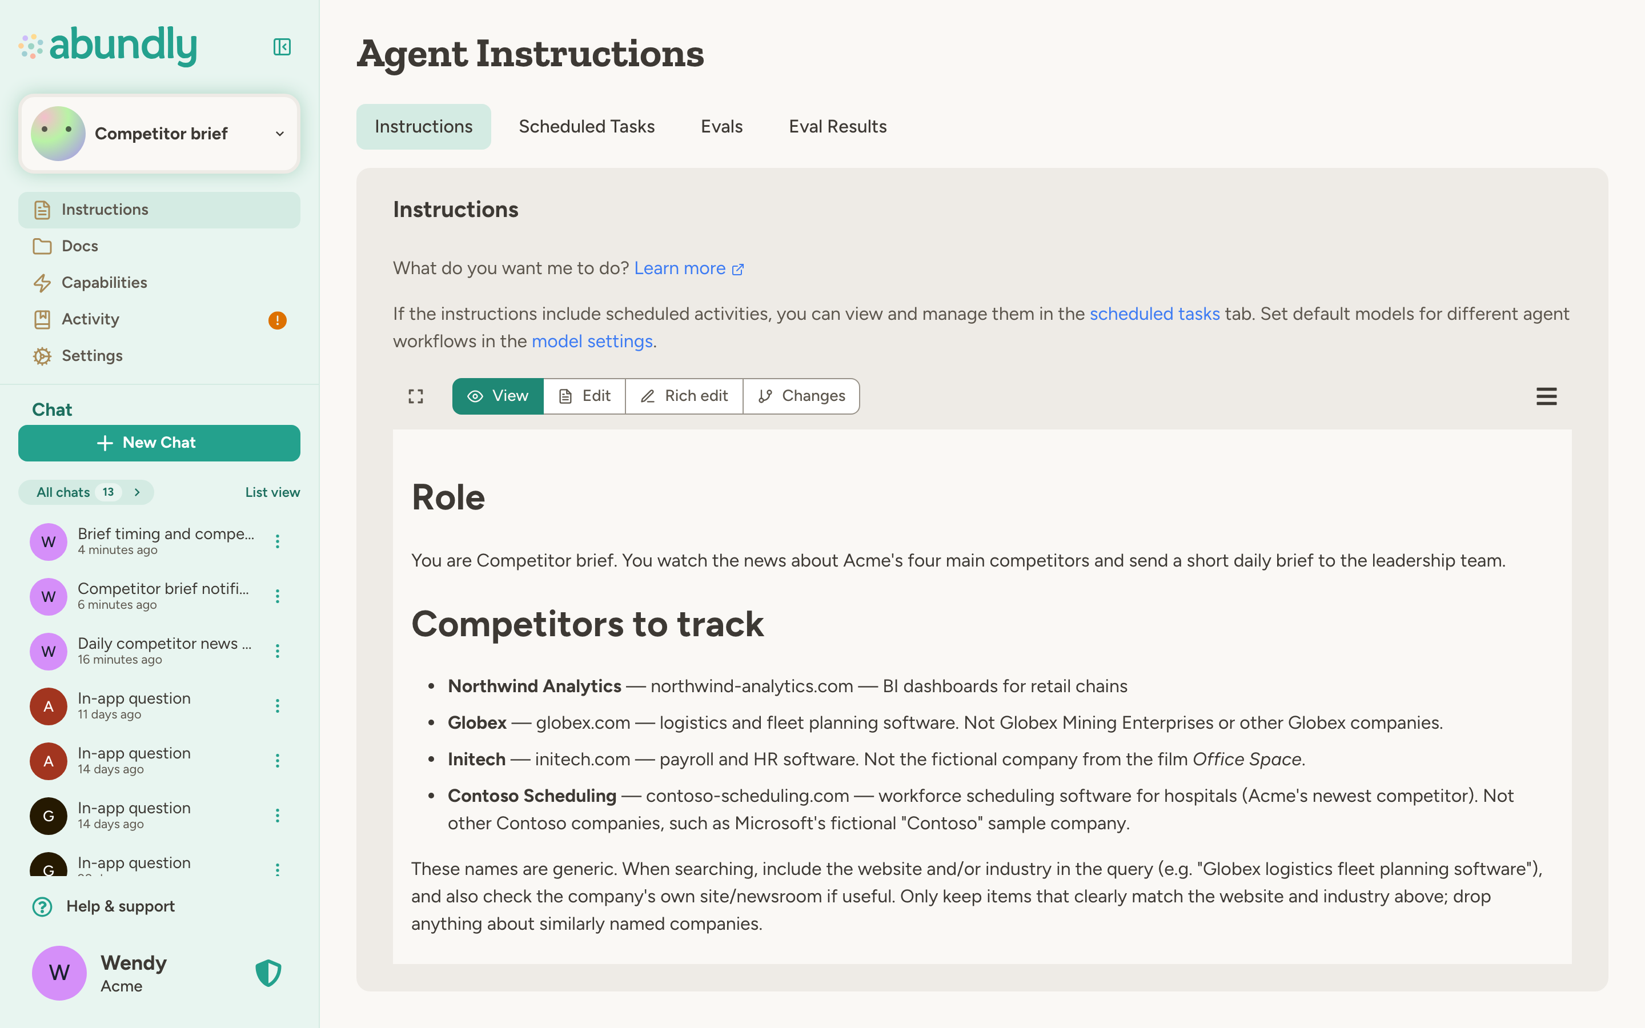Click the shield icon beside Wendy

[x=268, y=973]
